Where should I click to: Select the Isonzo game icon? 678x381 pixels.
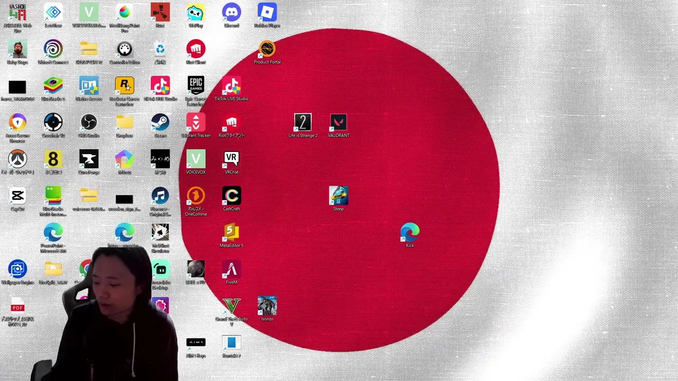point(267,306)
